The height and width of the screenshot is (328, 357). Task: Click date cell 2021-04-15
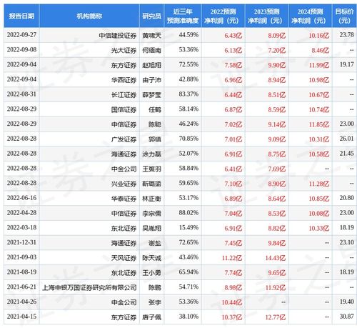pyautogui.click(x=21, y=317)
